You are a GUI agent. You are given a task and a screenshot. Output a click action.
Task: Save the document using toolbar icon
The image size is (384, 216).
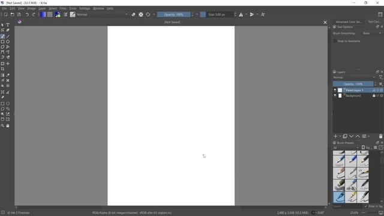point(19,14)
